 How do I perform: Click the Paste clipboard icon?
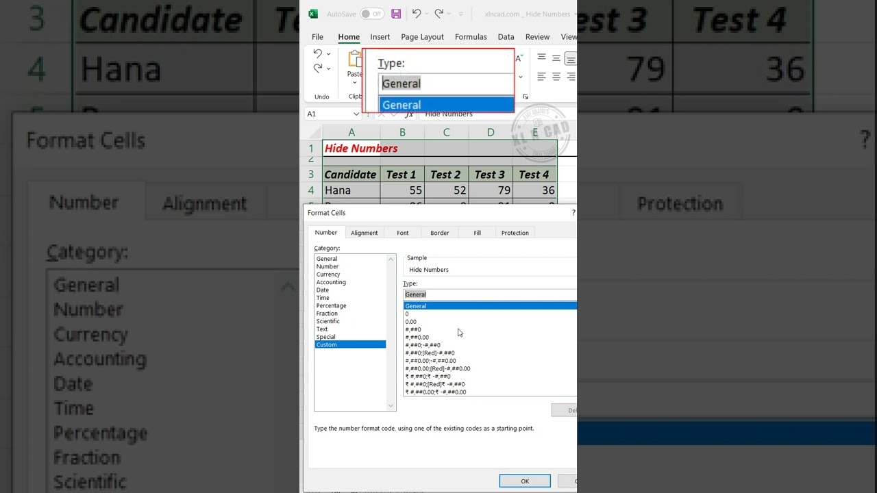click(354, 59)
